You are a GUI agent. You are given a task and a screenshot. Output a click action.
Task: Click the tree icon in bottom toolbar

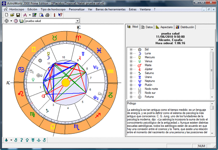[x=7, y=140]
